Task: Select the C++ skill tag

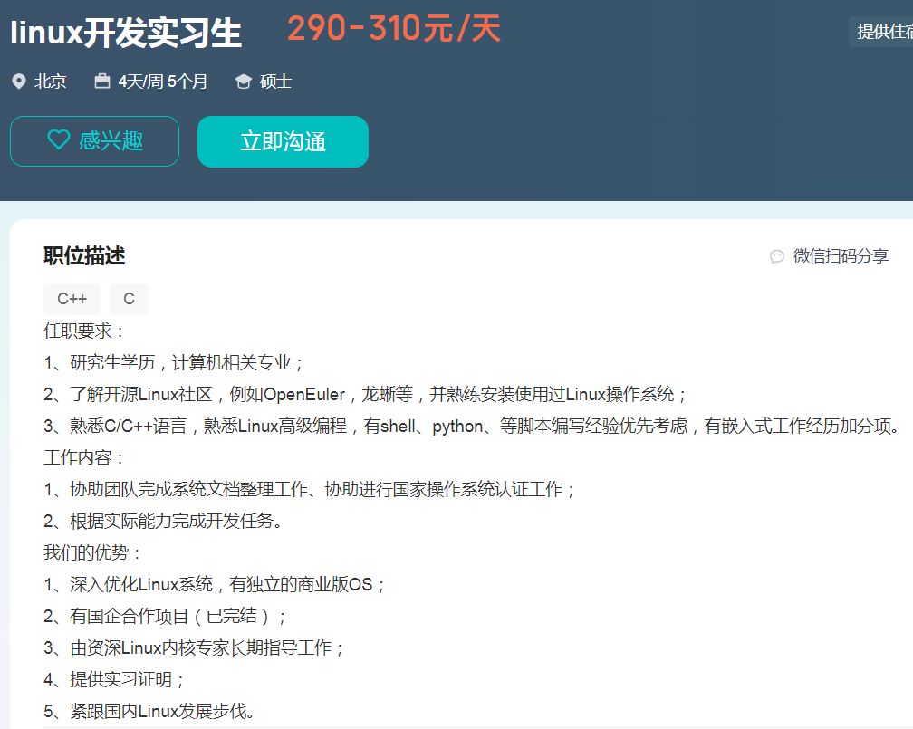Action: pos(72,299)
